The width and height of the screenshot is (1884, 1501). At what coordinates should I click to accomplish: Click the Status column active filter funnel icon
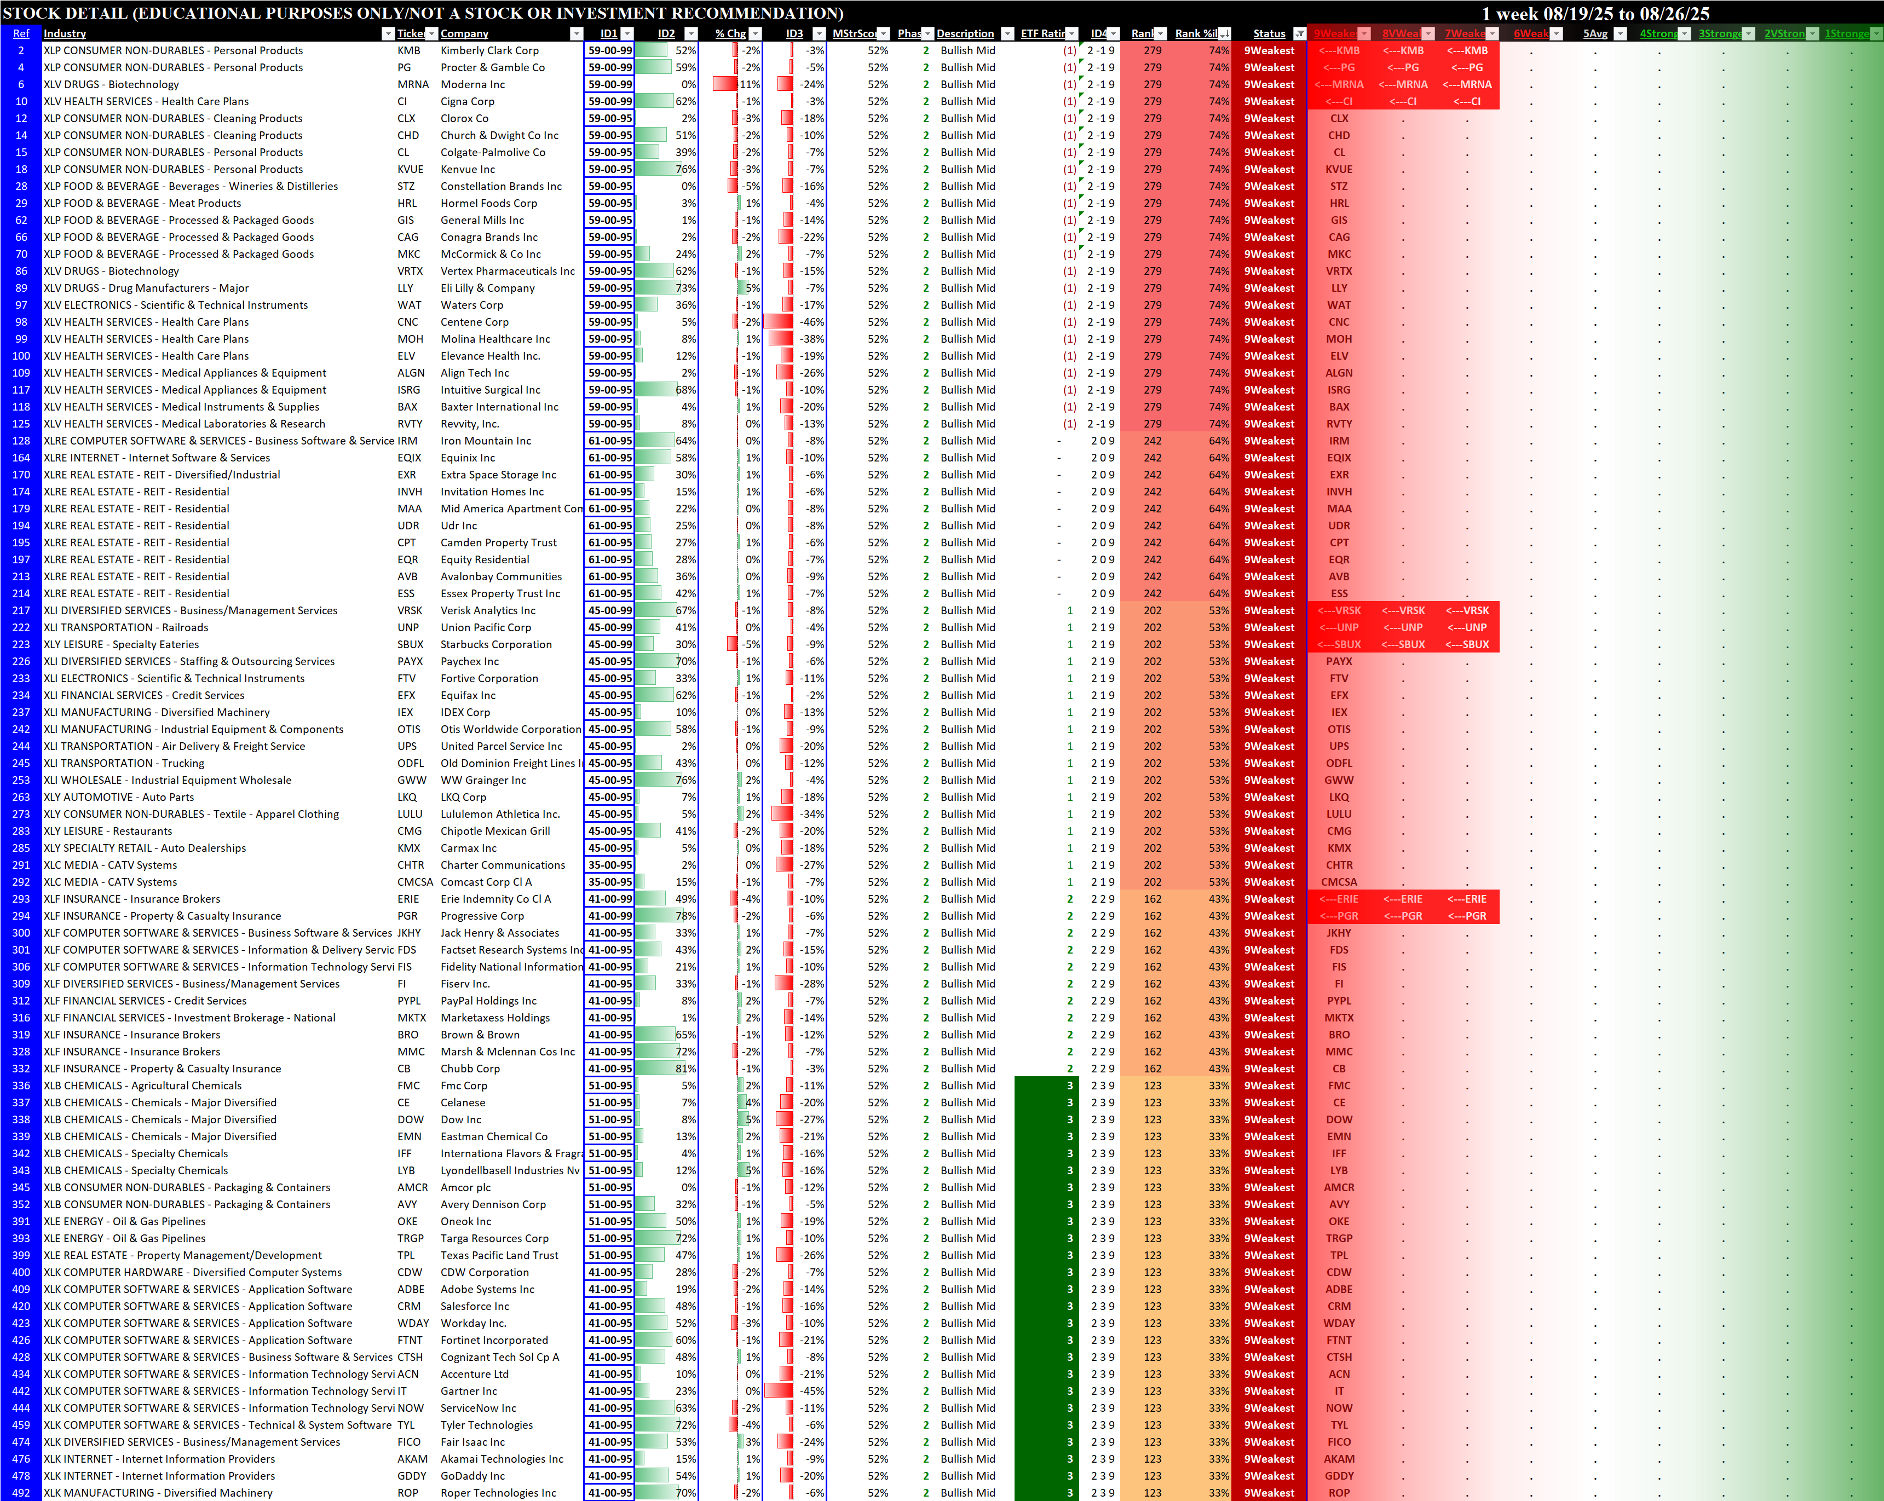pyautogui.click(x=1299, y=34)
